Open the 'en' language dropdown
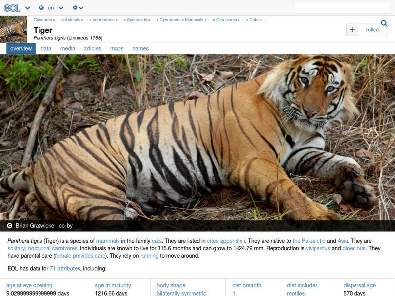 [51, 8]
